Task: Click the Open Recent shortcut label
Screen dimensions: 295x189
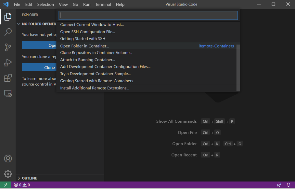Action: click(x=184, y=155)
